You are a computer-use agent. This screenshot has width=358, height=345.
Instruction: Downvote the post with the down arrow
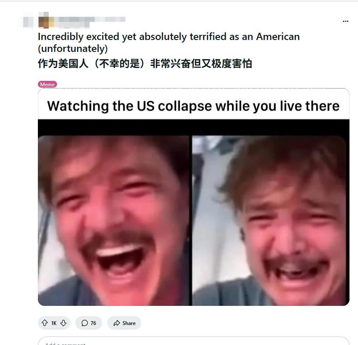[63, 323]
